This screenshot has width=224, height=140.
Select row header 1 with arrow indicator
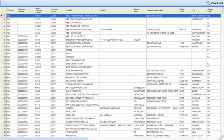3,16
